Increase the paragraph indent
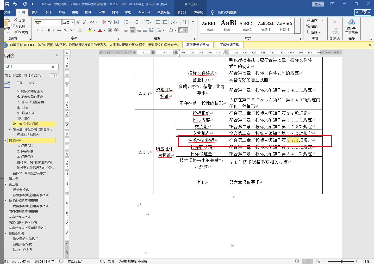Viewport: 374px width, 264px height. pos(165,22)
